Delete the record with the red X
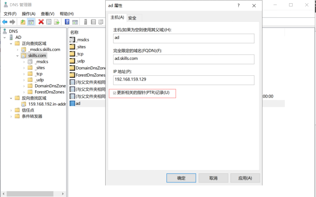The width and height of the screenshot is (316, 197). [41, 22]
